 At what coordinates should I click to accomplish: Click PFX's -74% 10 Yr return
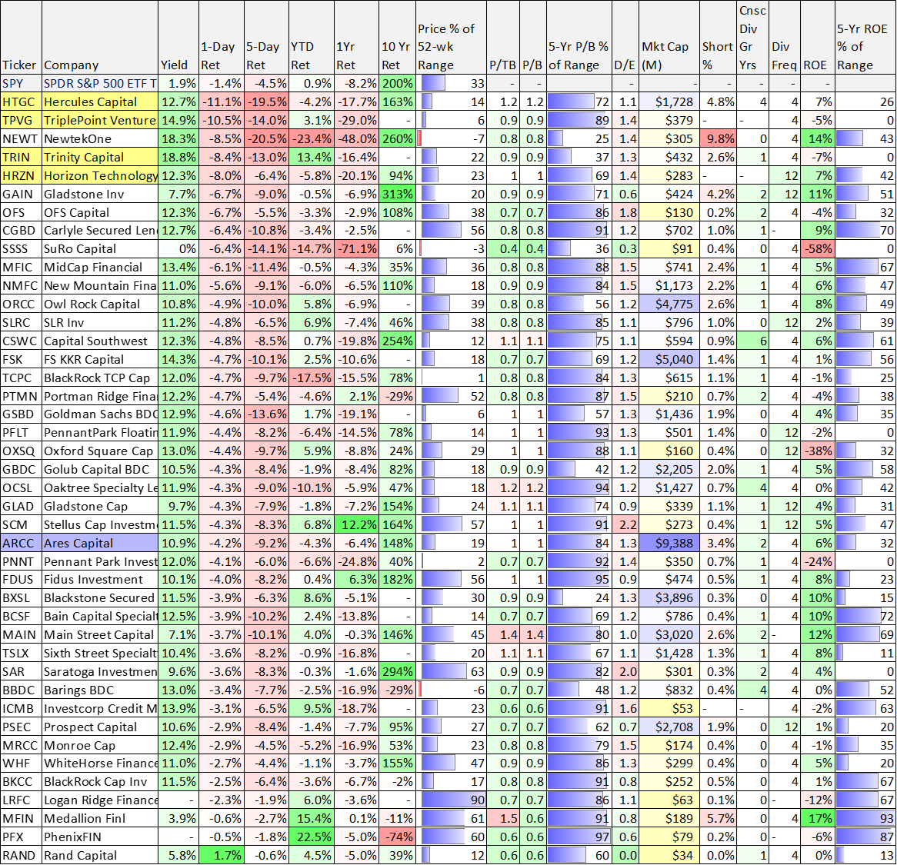(397, 837)
